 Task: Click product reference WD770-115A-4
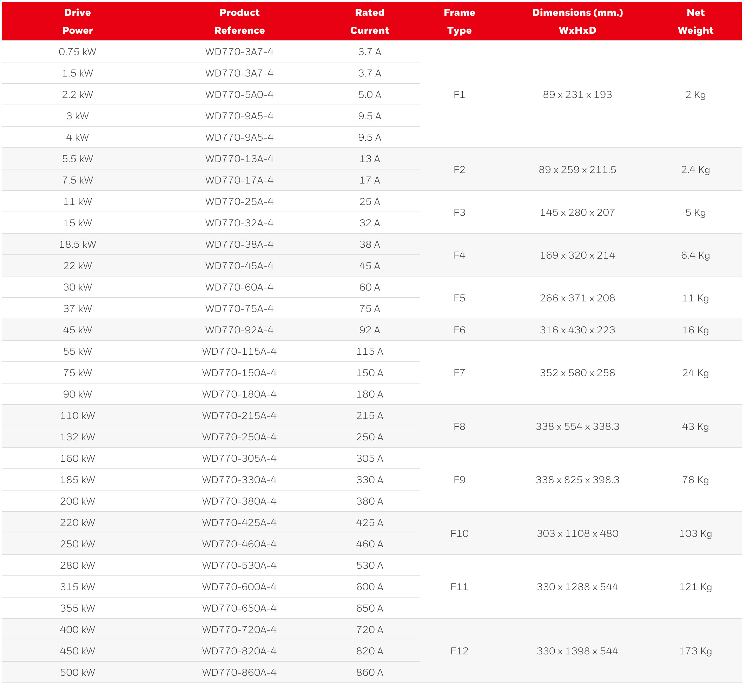tap(239, 351)
